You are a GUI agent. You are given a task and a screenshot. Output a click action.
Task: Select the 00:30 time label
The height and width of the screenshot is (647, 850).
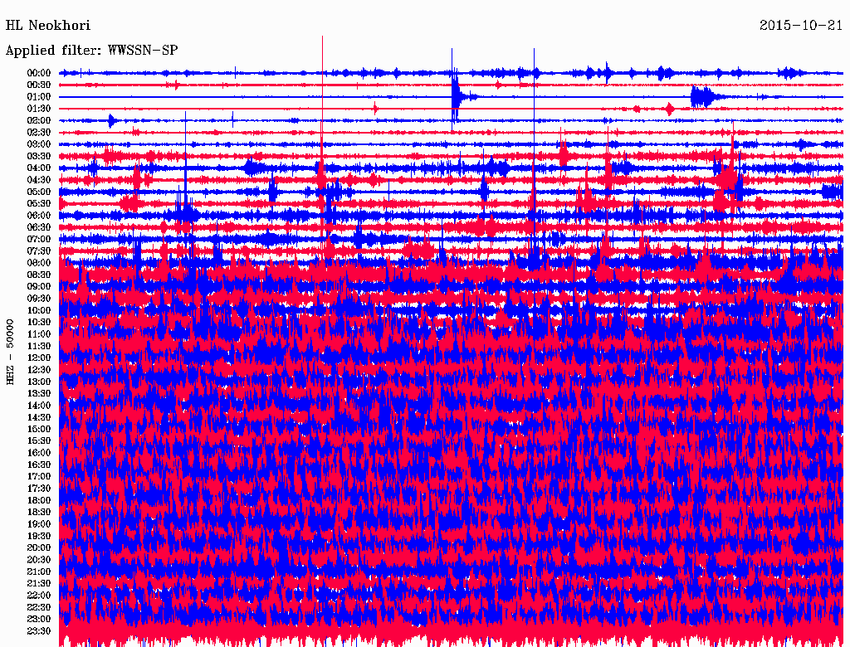tap(39, 85)
